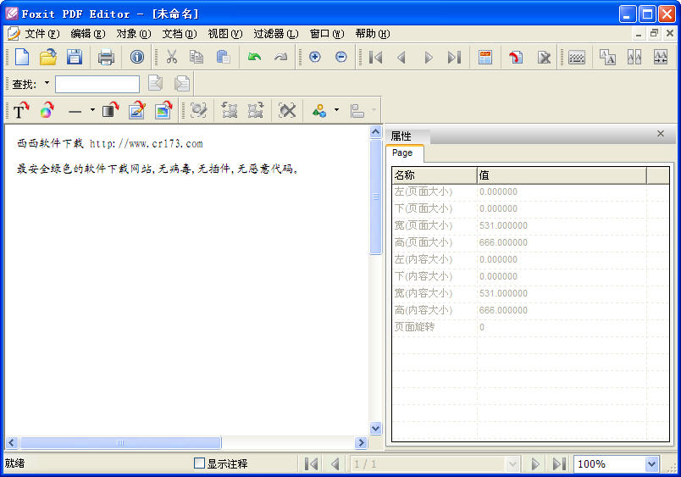
Task: Open the 视图(V) menu
Action: click(x=225, y=33)
